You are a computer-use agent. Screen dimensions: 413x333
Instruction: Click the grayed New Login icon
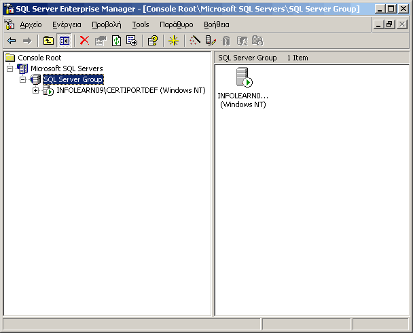pyautogui.click(x=242, y=41)
